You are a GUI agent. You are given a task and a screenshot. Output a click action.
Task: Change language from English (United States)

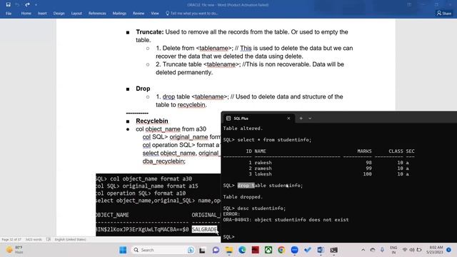point(70,240)
